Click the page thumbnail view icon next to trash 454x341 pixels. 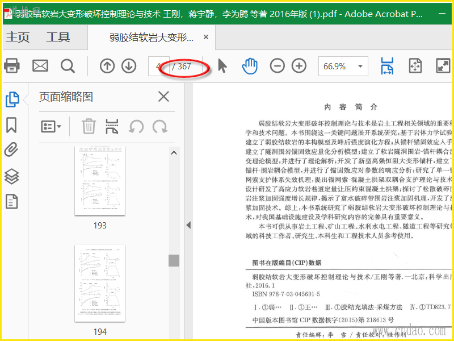tap(112, 126)
